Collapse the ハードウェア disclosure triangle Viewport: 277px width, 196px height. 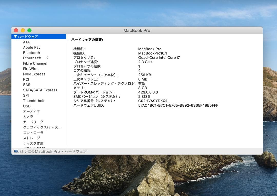pyautogui.click(x=16, y=36)
